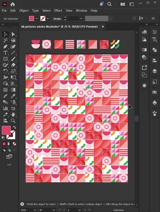This screenshot has width=160, height=212.
Task: Swap fill and stroke arrows
Action: coord(14,127)
